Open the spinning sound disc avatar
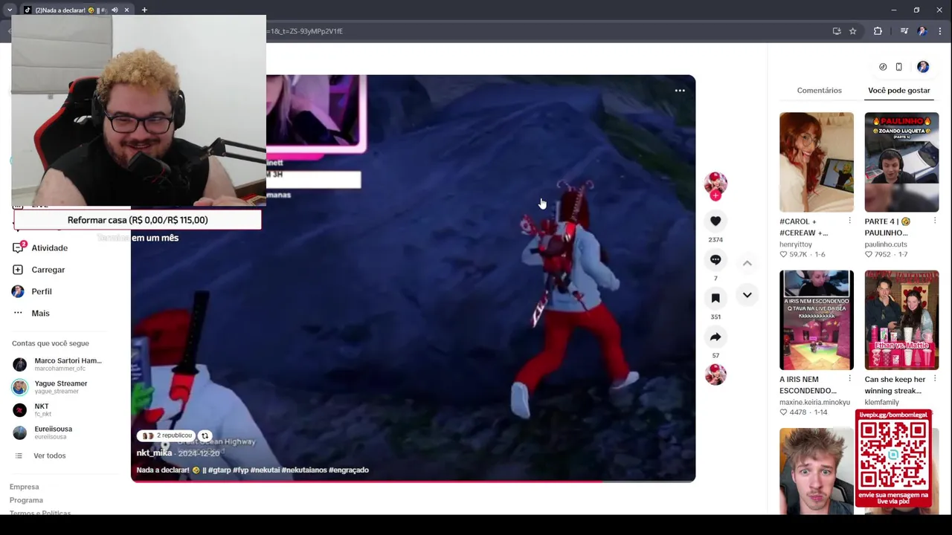This screenshot has height=535, width=952. pos(715,374)
